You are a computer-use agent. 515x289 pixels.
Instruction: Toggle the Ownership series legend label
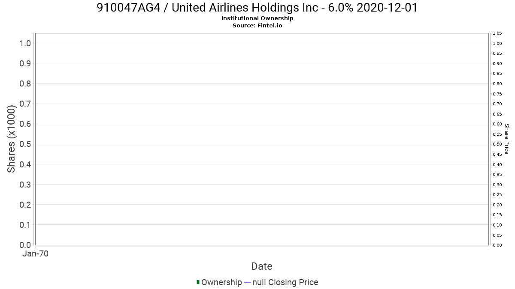pos(221,282)
